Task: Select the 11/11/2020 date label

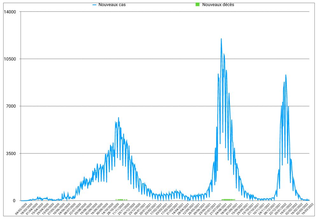Action: click(118, 208)
